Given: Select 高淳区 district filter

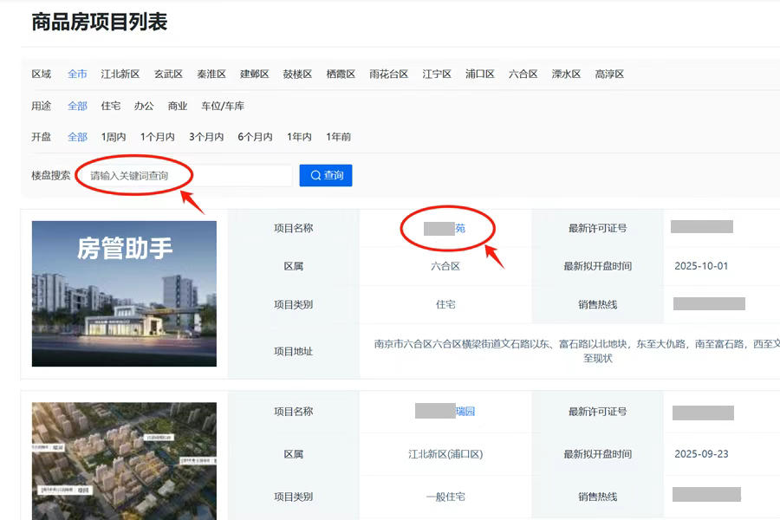Looking at the screenshot, I should point(609,75).
